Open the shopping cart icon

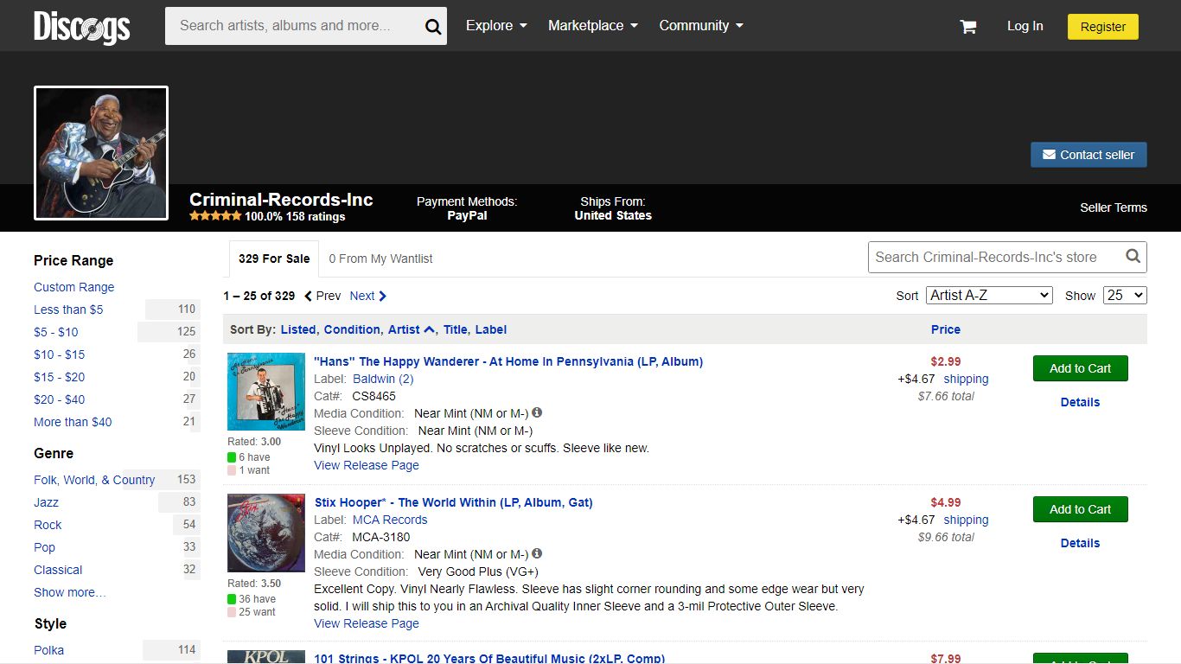tap(968, 27)
